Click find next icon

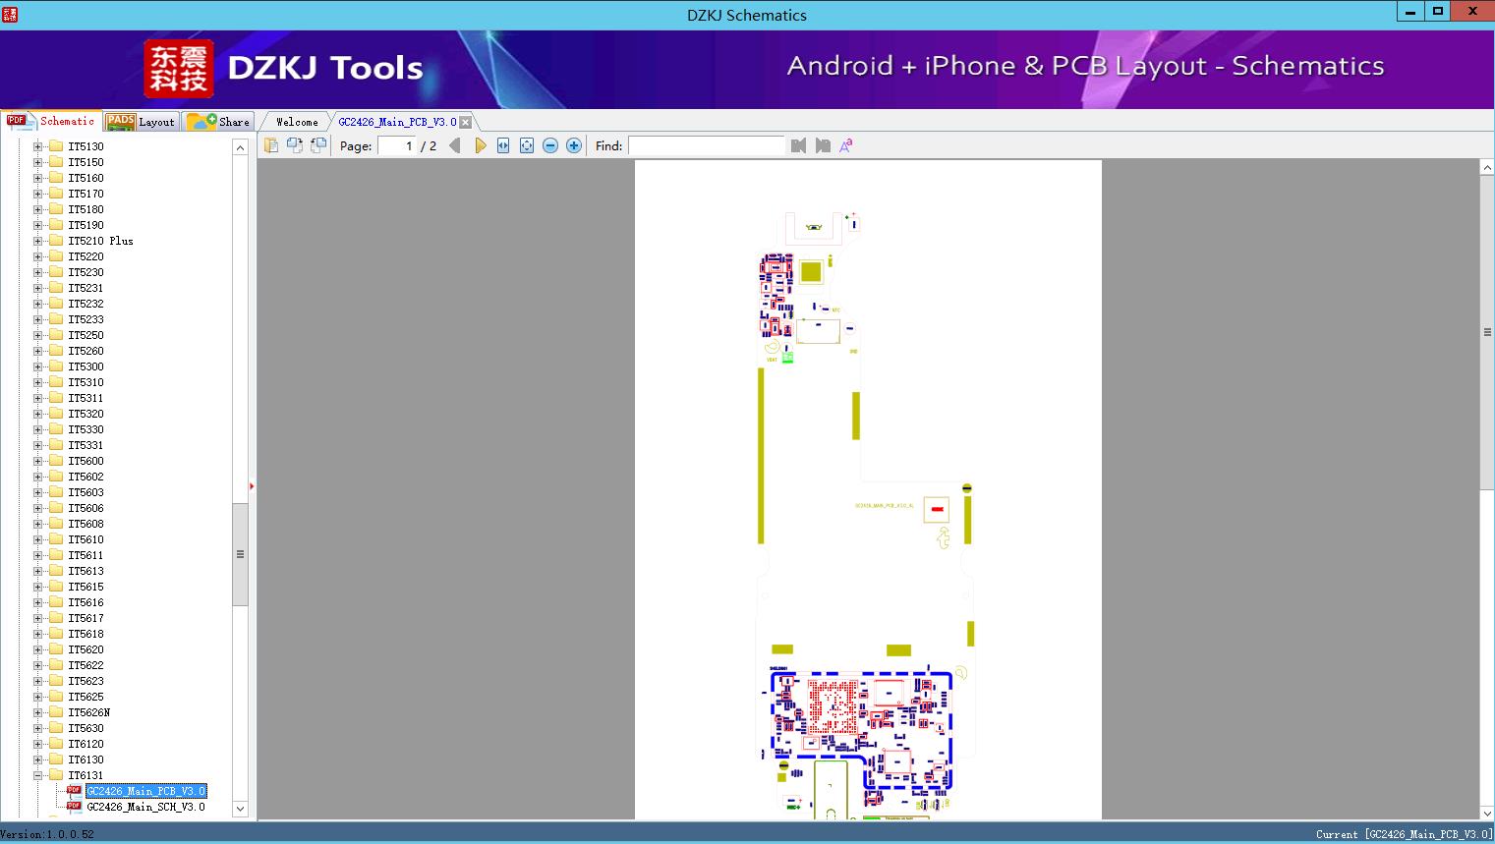click(823, 145)
